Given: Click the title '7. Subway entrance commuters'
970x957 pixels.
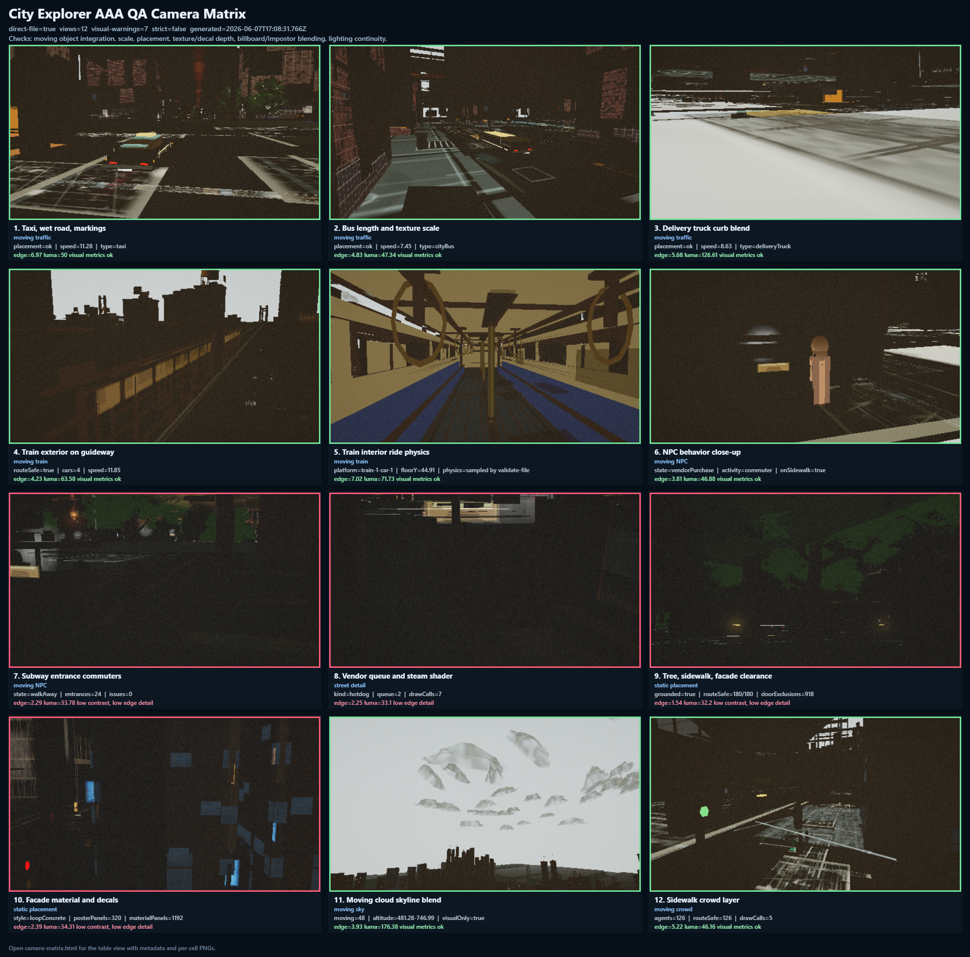Looking at the screenshot, I should 67,676.
